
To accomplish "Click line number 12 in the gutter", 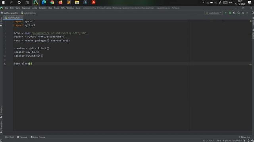I will pyautogui.click(x=5, y=64).
